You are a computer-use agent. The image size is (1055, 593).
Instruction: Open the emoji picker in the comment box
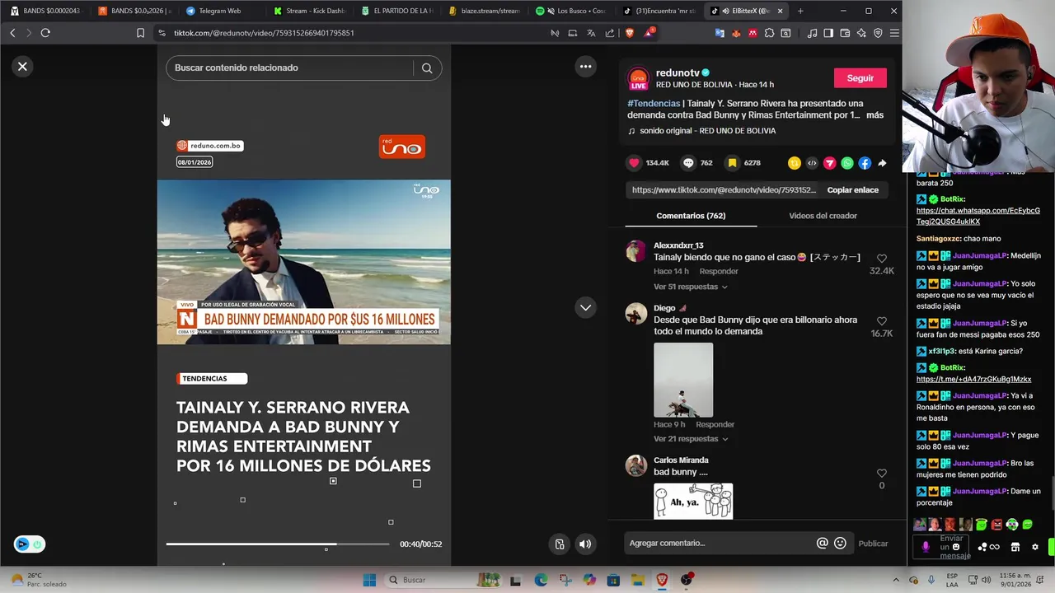click(x=840, y=544)
